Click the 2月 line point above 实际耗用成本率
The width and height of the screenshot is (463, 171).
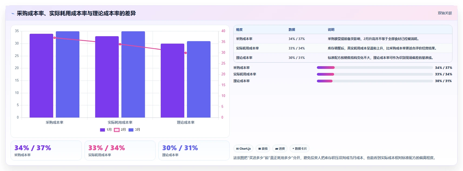(x=120, y=44)
